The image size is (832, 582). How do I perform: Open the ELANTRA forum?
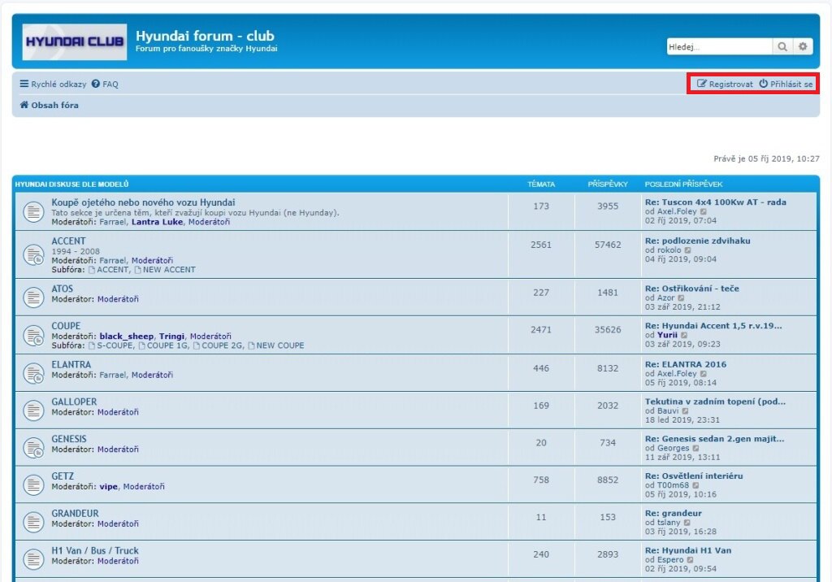[x=71, y=365]
